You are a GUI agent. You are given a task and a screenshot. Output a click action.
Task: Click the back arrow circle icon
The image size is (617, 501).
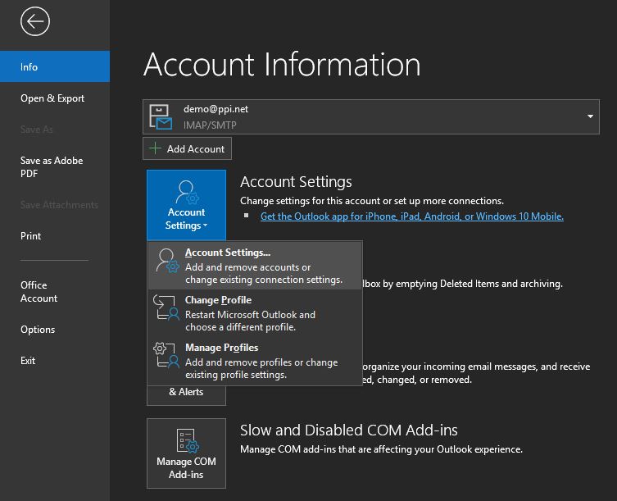coord(35,21)
